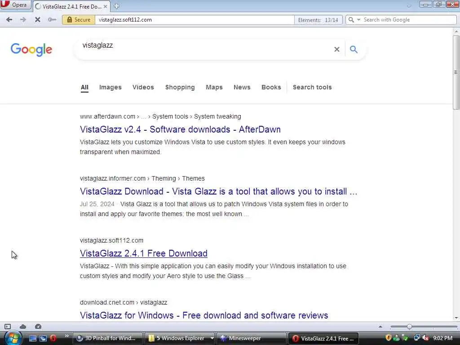The width and height of the screenshot is (460, 345).
Task: Expand quick launch overflow chevron
Action: click(66, 336)
